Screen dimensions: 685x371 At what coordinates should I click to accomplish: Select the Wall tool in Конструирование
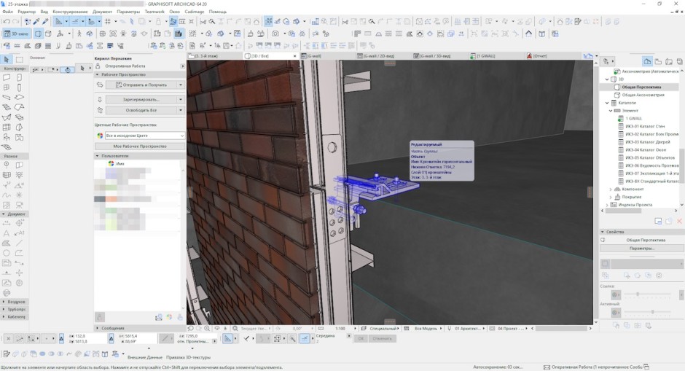[x=7, y=77]
